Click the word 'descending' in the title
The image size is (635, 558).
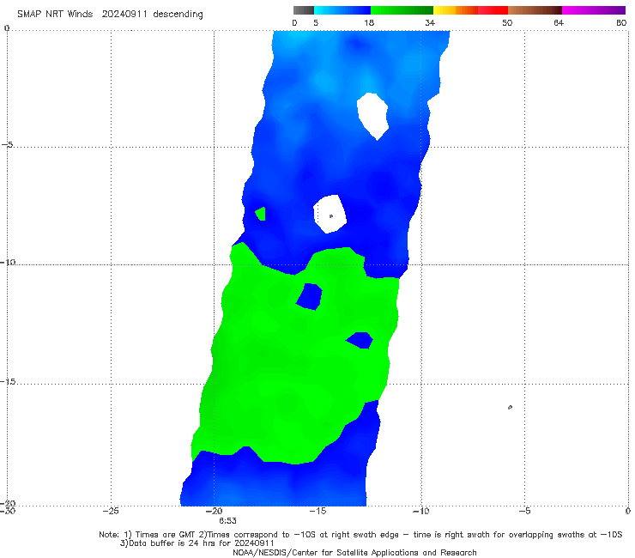pyautogui.click(x=178, y=15)
